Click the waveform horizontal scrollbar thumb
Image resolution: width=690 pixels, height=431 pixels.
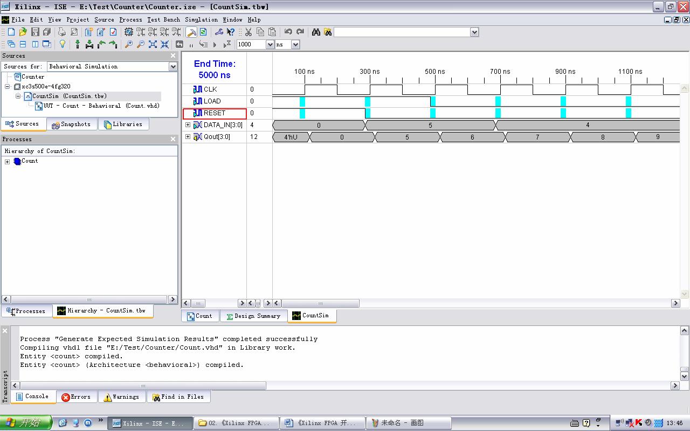[320, 303]
